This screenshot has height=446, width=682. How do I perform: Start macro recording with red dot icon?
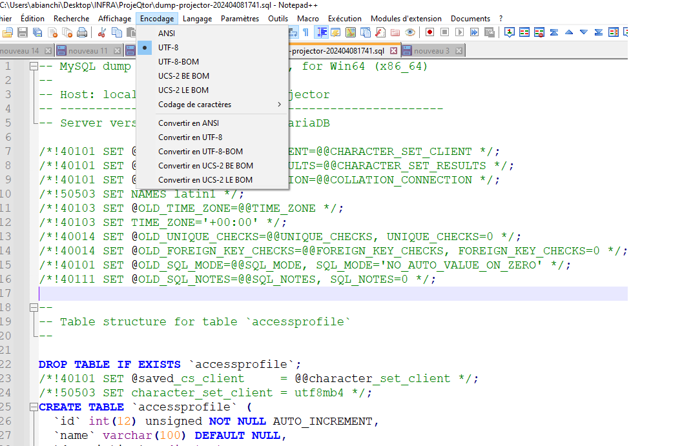(429, 32)
